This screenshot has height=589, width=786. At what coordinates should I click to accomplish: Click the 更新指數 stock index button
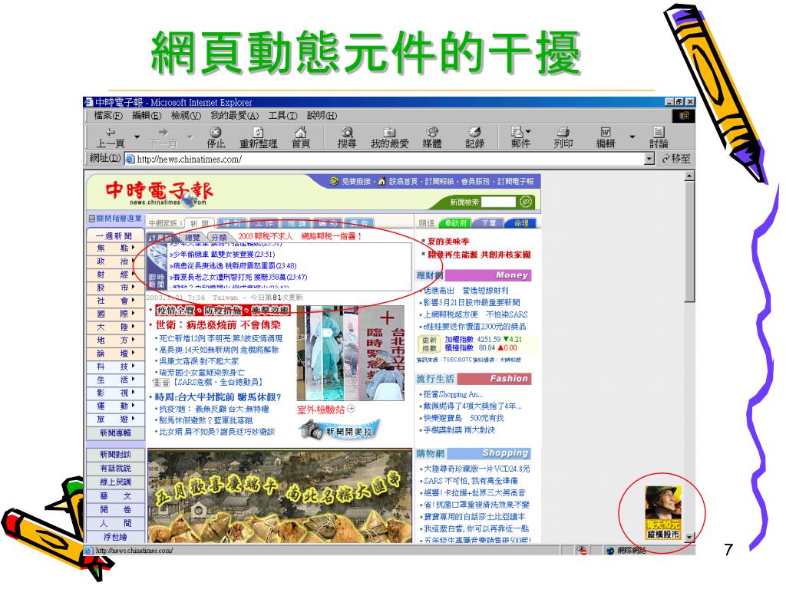point(429,344)
